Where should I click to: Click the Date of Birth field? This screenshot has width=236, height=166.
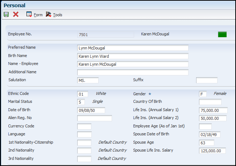[91, 110]
